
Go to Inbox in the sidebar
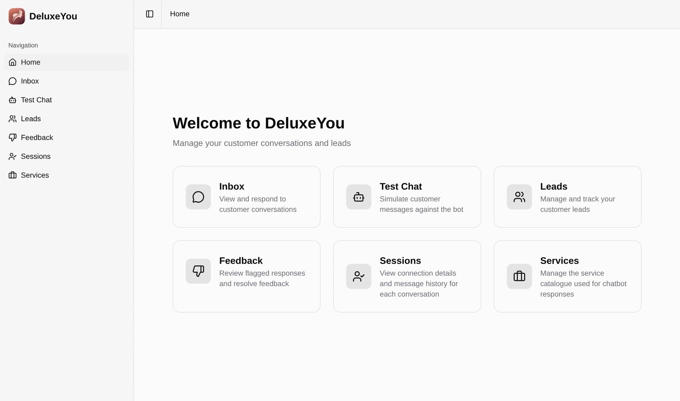pyautogui.click(x=67, y=81)
